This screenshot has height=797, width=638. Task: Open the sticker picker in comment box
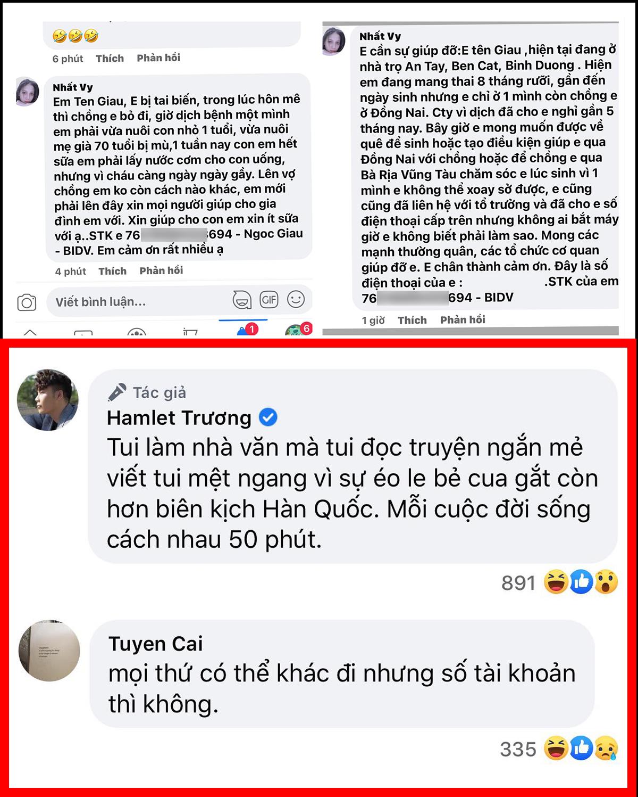click(x=242, y=300)
